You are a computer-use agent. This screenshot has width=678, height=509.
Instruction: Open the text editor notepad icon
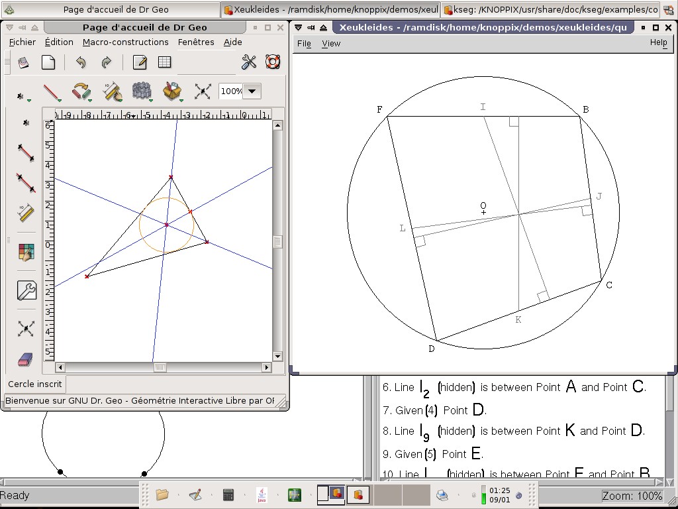pos(140,62)
